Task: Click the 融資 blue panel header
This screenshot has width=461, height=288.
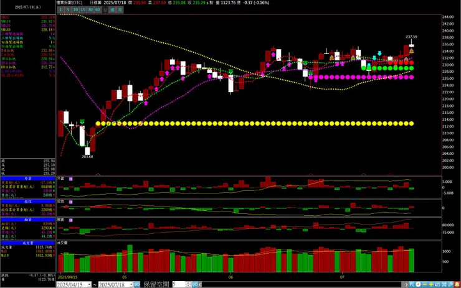Action: coord(28,220)
